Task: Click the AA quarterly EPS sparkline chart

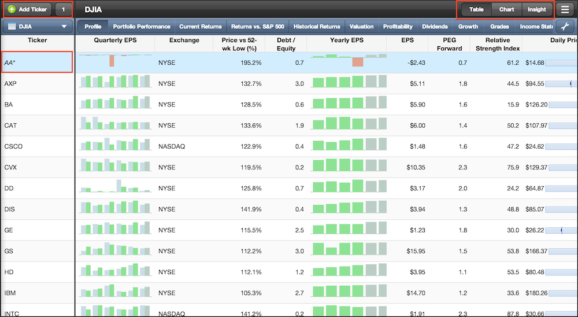Action: click(x=115, y=61)
